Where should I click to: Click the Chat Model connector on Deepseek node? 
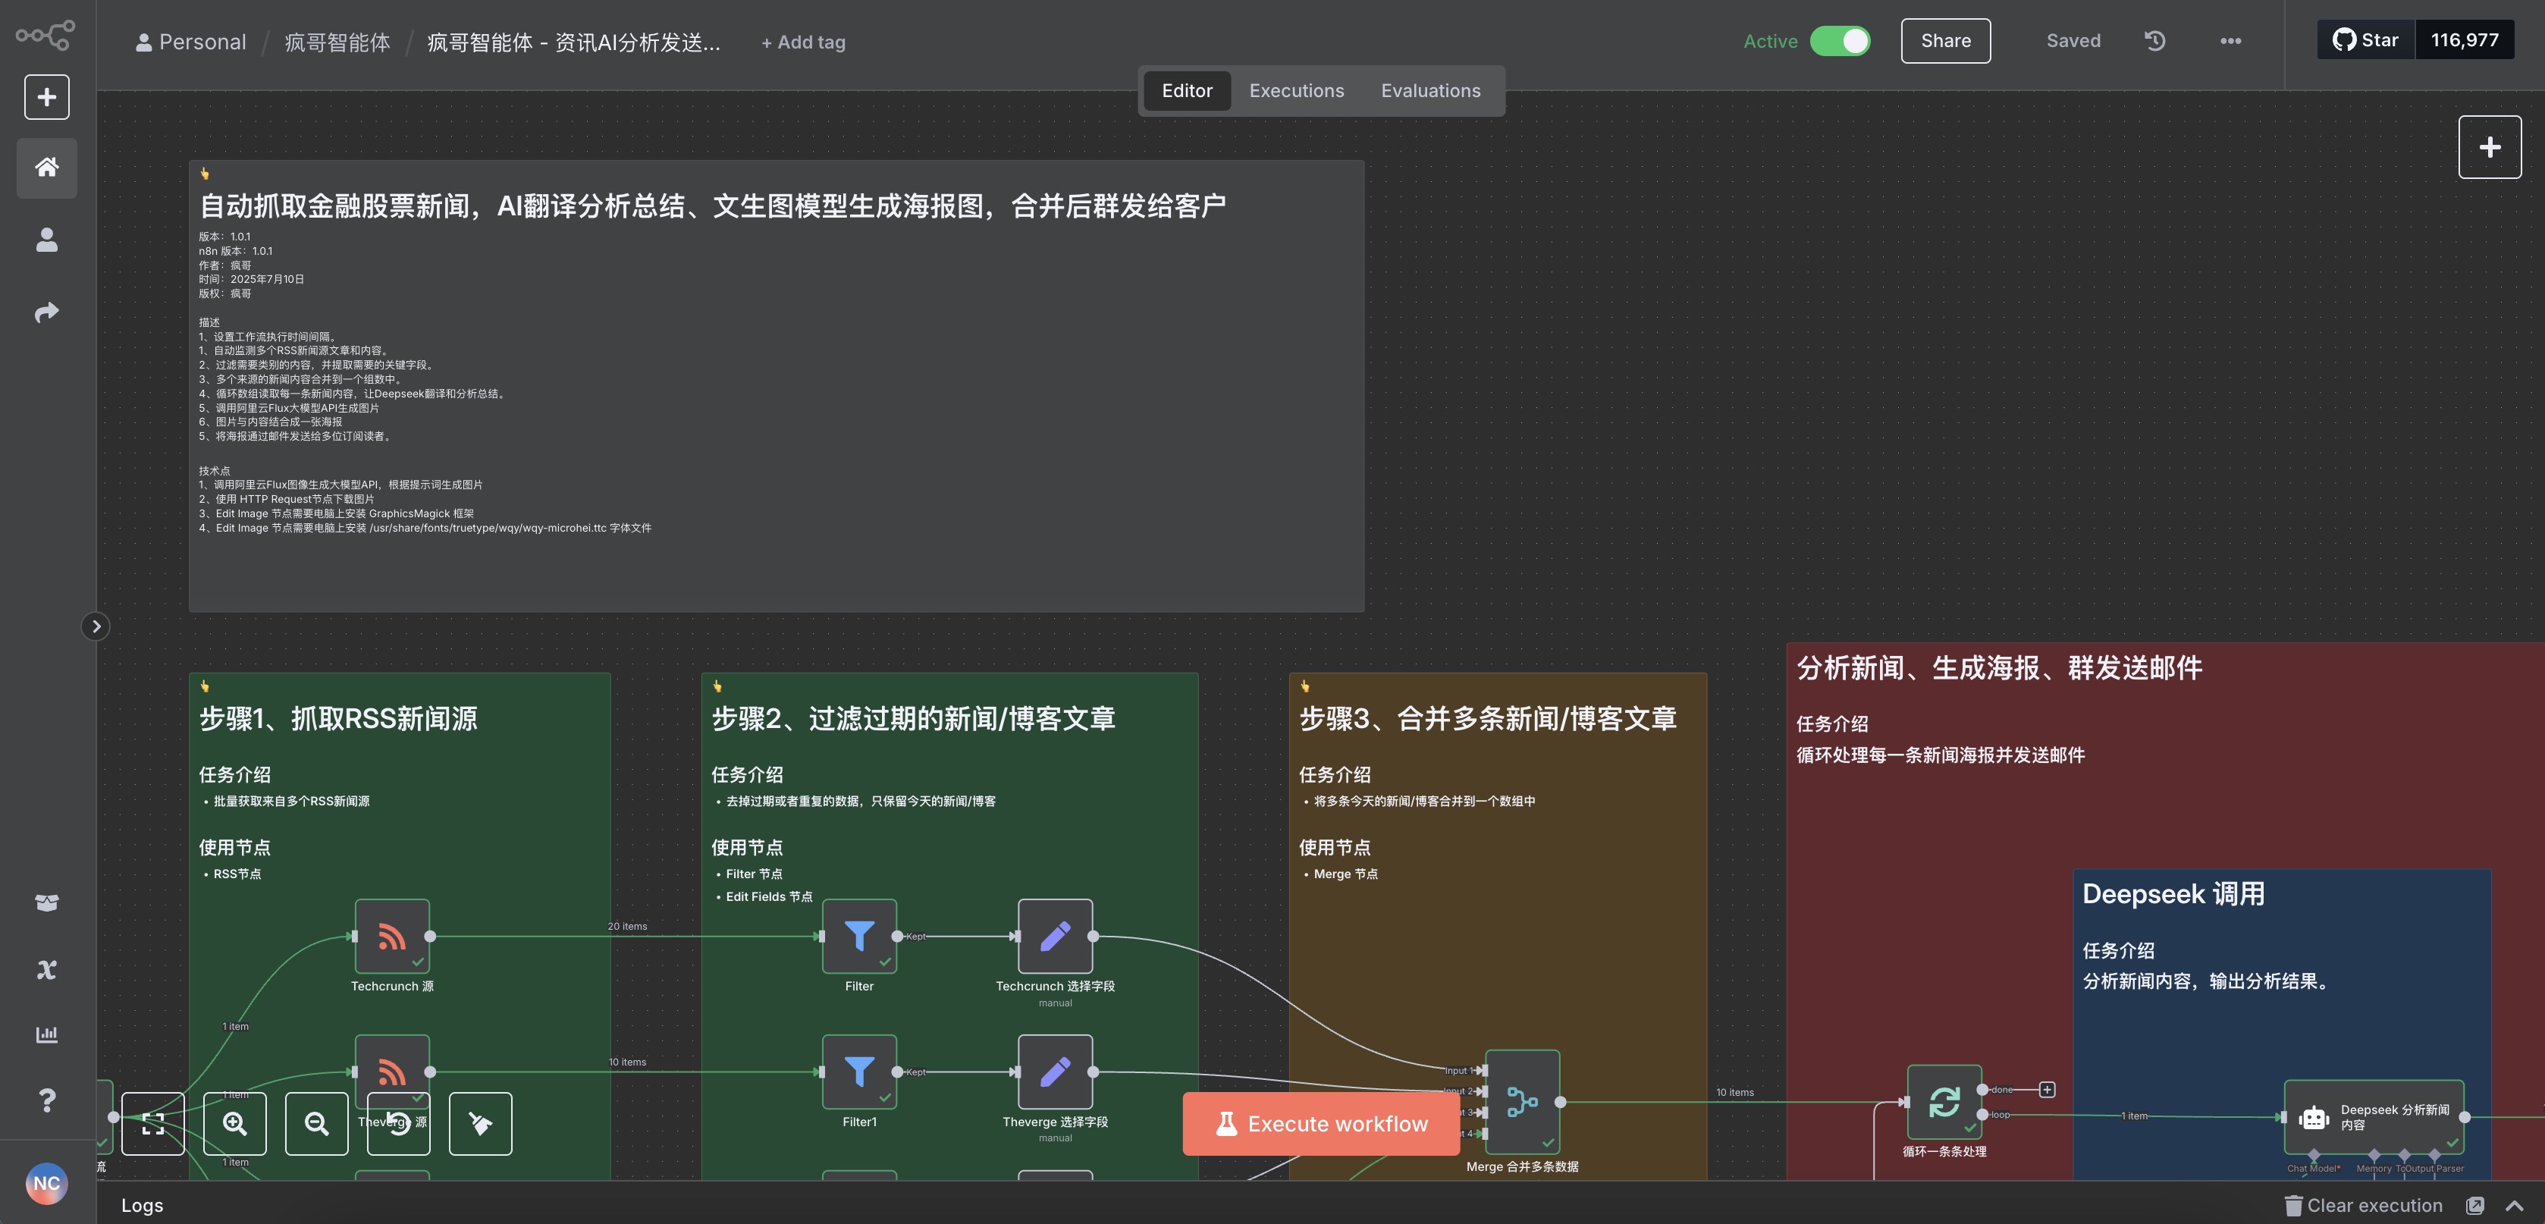pos(2314,1154)
